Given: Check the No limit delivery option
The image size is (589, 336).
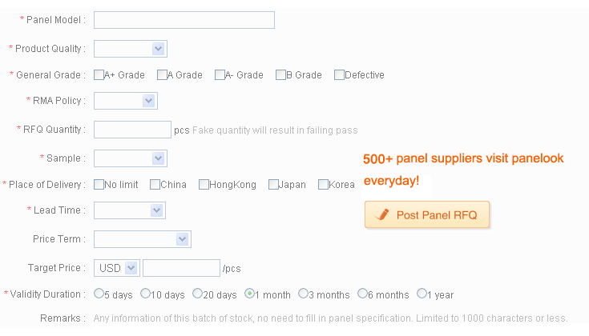Looking at the screenshot, I should coord(99,185).
